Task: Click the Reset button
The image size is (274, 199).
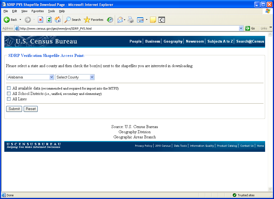Action: point(31,109)
